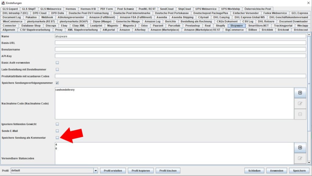The image size is (312, 176).
Task: Select the Proxy tab
Action: pos(59,30)
